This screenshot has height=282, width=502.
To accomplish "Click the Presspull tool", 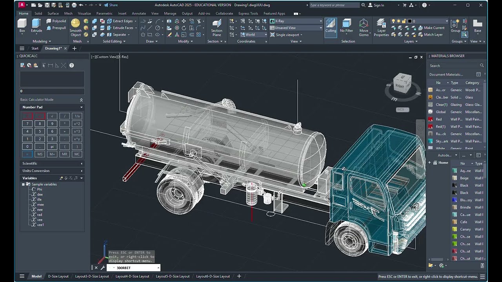I will (56, 28).
